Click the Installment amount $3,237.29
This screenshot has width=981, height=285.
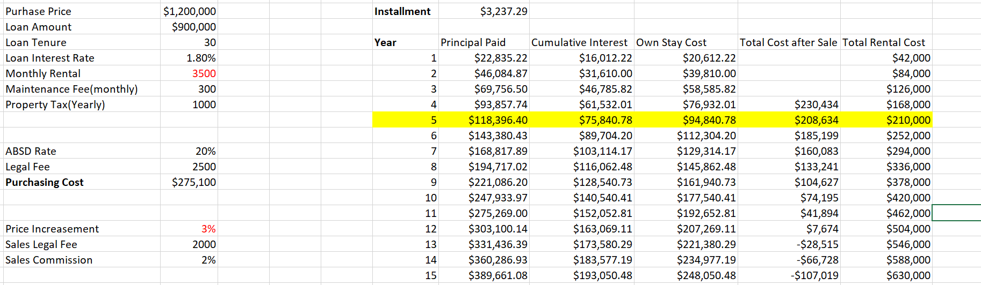tap(503, 11)
